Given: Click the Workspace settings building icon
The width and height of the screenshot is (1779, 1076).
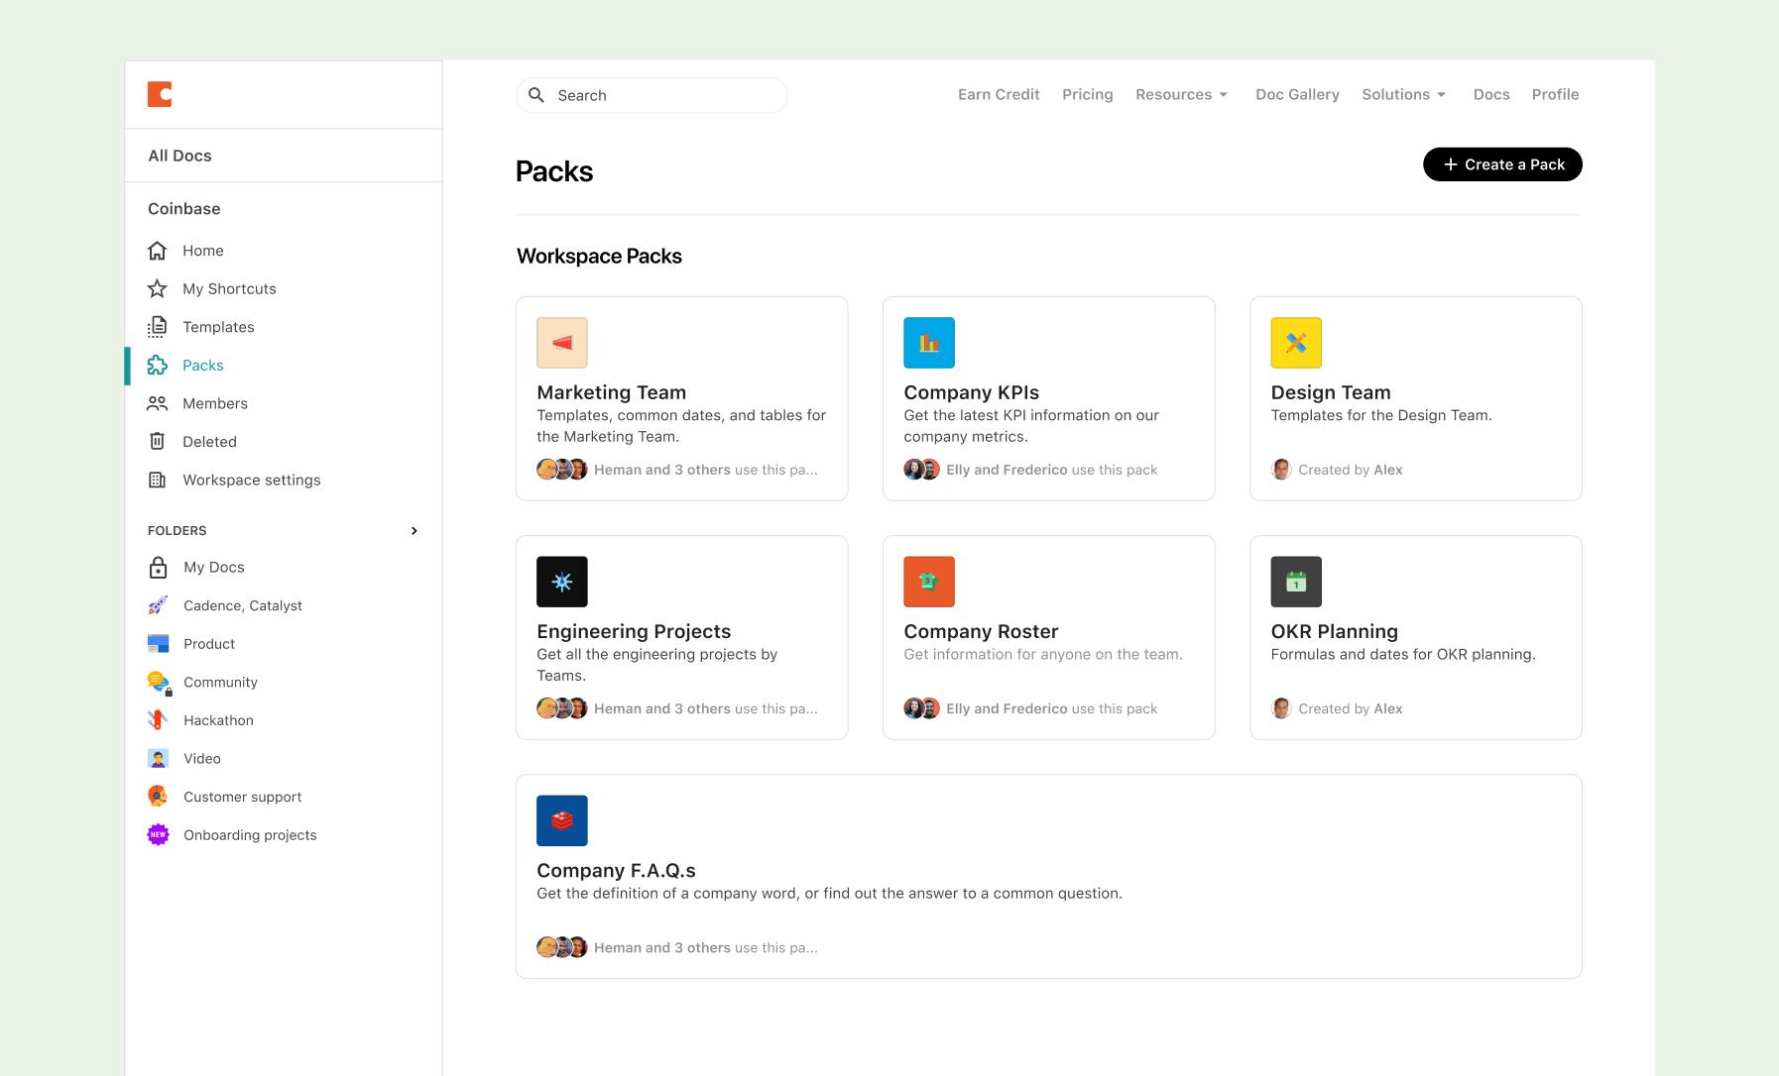Looking at the screenshot, I should click(x=157, y=480).
